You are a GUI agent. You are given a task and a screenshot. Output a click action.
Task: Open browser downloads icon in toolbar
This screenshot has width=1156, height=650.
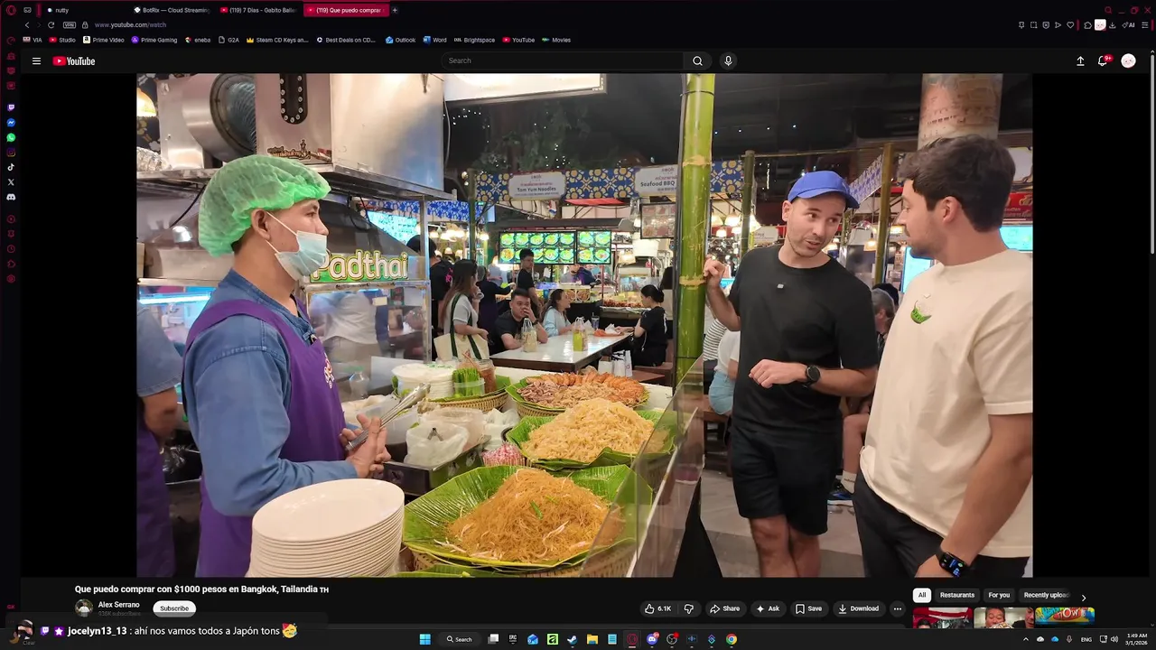tap(1112, 25)
